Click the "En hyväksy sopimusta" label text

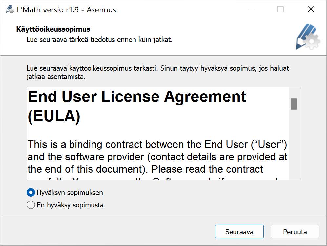[70, 205]
